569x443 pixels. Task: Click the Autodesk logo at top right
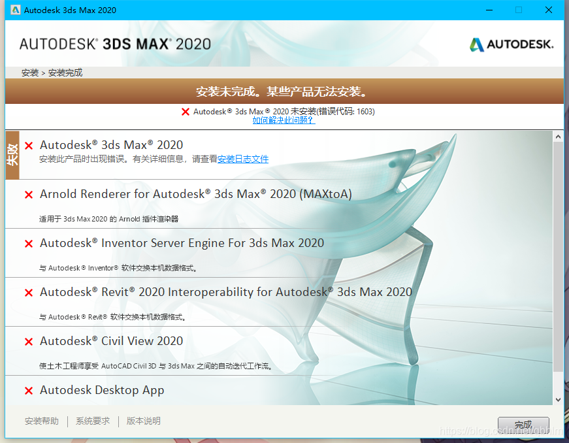pos(512,44)
